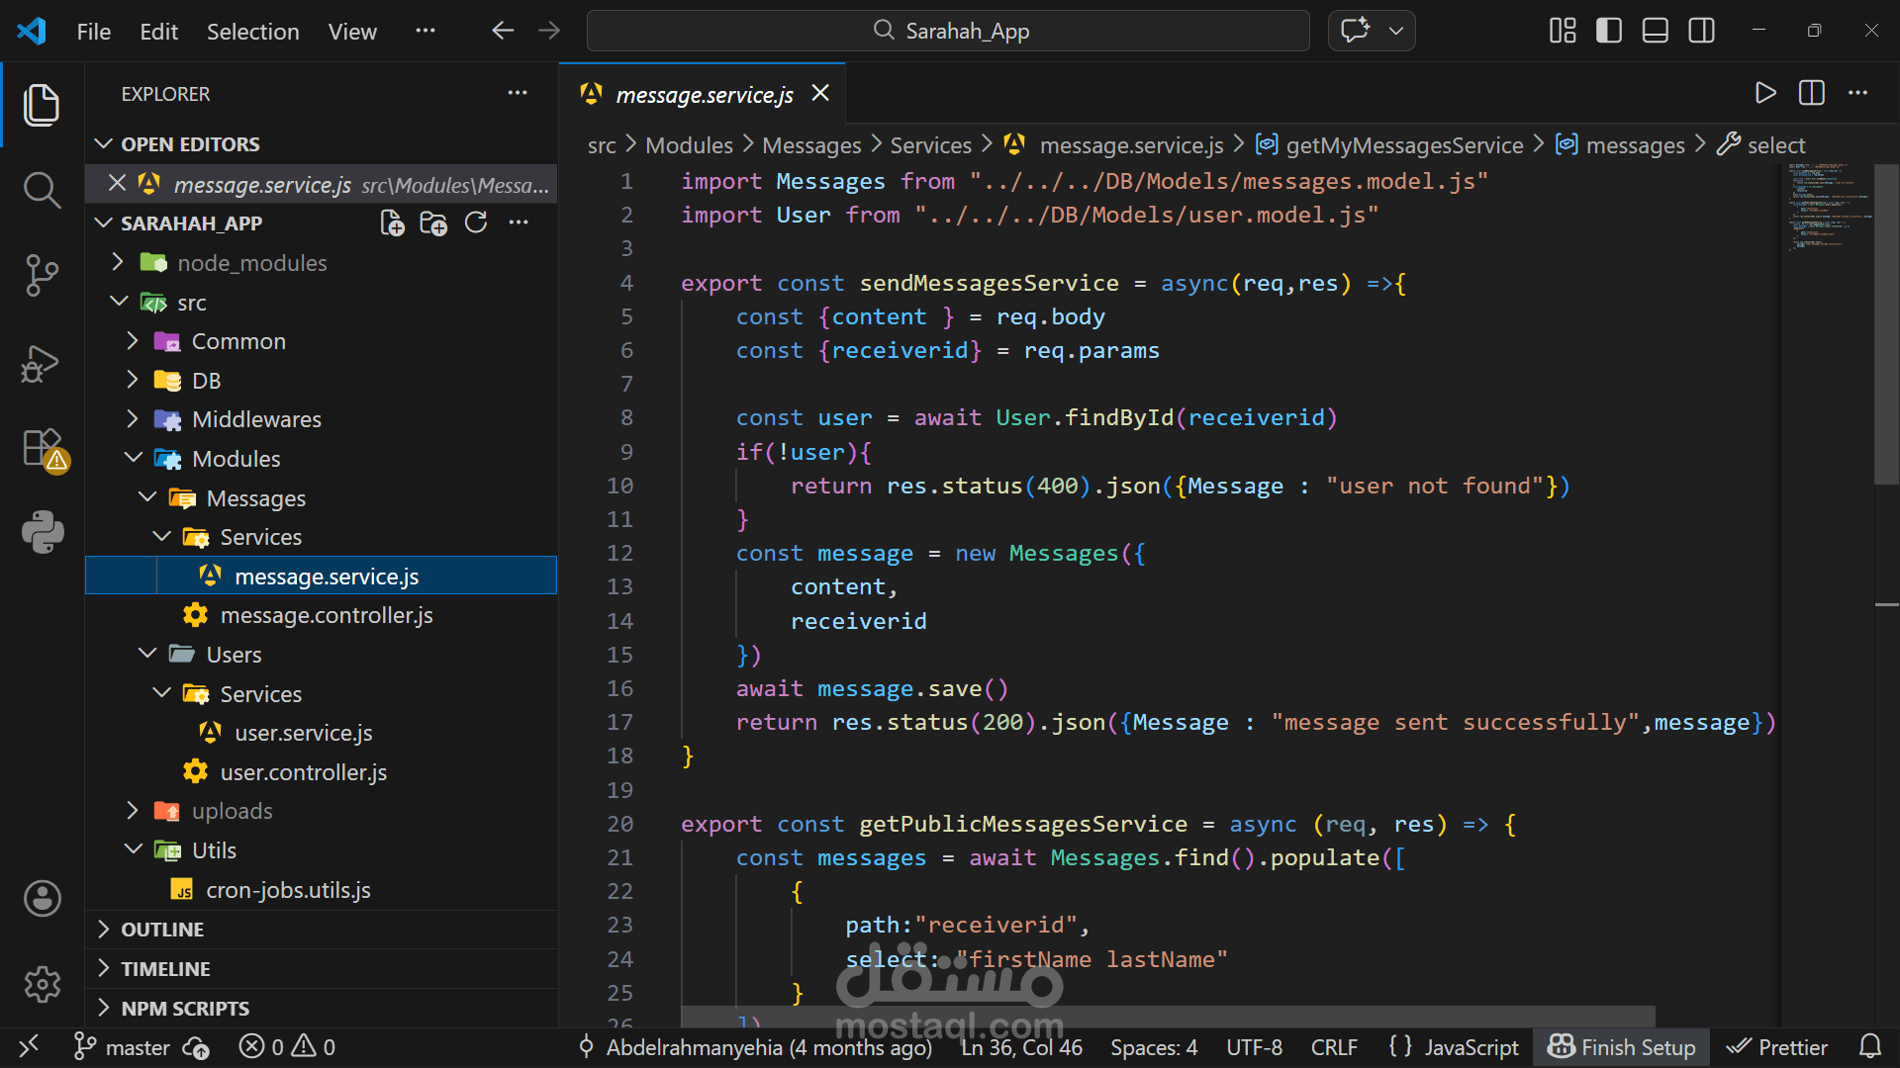Open Run and Debug view
Image resolution: width=1900 pixels, height=1068 pixels.
(42, 363)
